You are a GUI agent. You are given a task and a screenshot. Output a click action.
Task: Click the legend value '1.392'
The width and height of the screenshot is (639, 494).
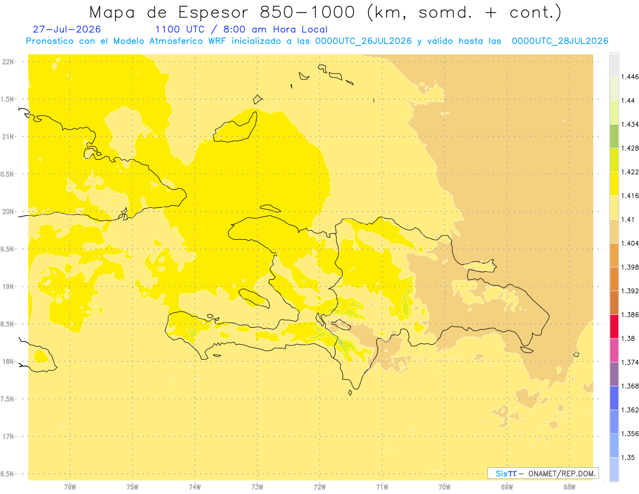coord(631,291)
